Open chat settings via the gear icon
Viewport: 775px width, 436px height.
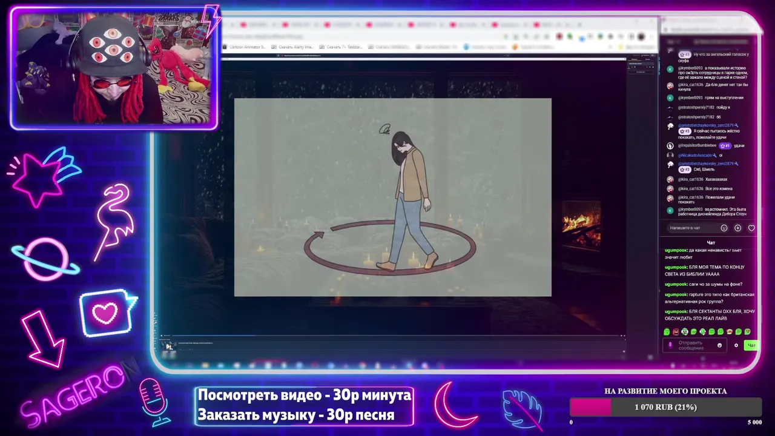(x=736, y=345)
